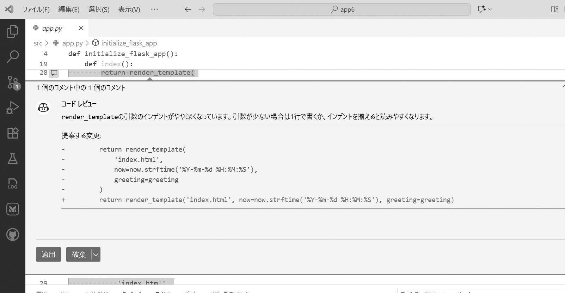Screen dimensions: 565x293
Task: Open the Testing flask view
Action: click(13, 158)
